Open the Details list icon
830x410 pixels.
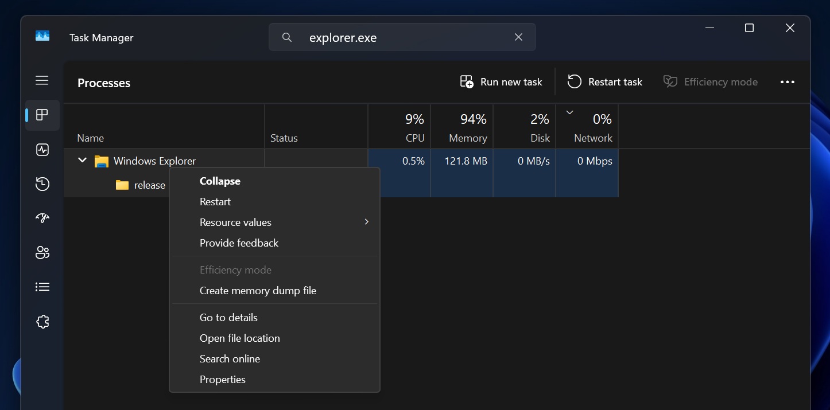[x=42, y=287]
